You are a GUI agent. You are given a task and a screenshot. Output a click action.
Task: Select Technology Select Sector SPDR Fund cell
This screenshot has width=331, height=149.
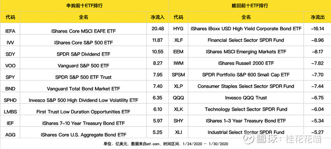tap(246, 109)
